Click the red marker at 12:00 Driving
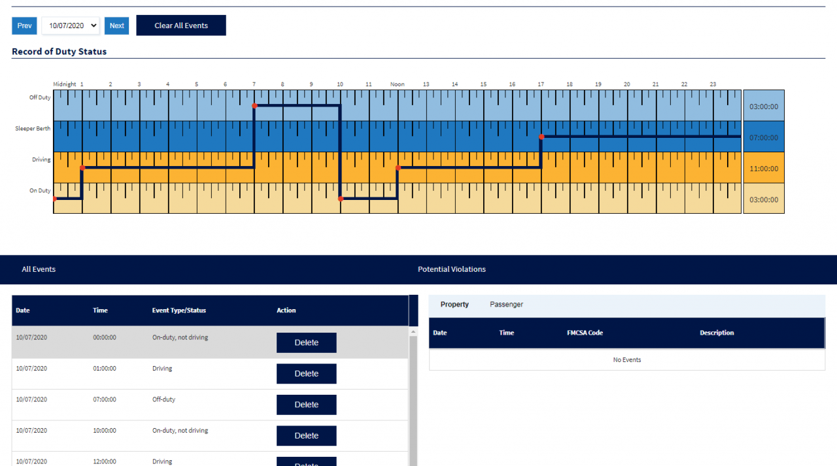The height and width of the screenshot is (466, 837). [398, 168]
